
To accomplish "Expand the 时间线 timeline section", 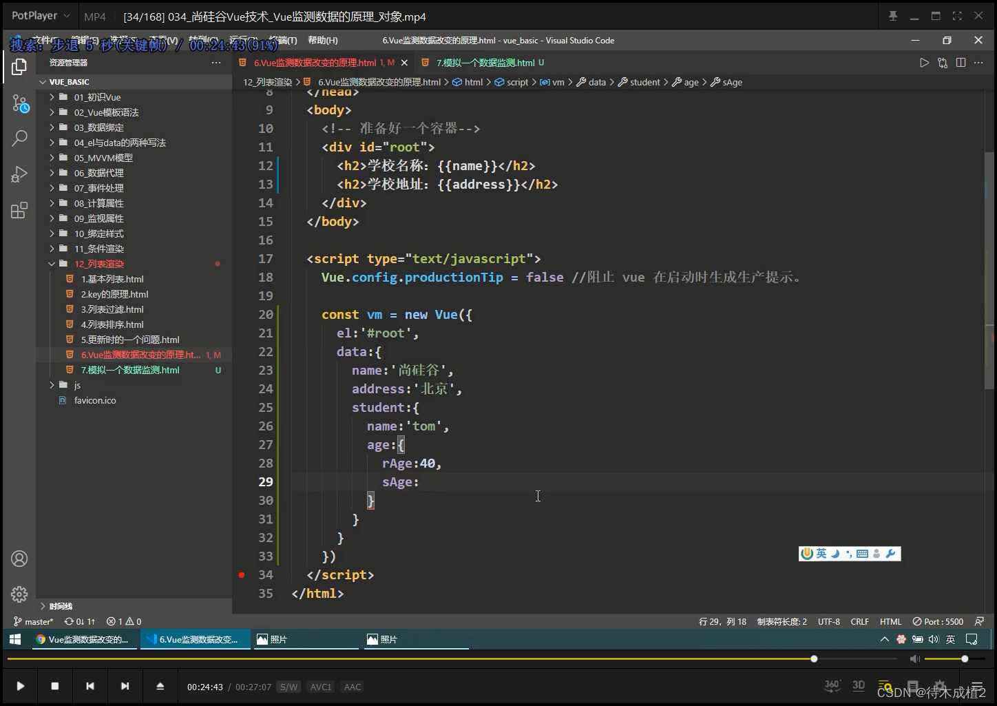I will pos(134,606).
